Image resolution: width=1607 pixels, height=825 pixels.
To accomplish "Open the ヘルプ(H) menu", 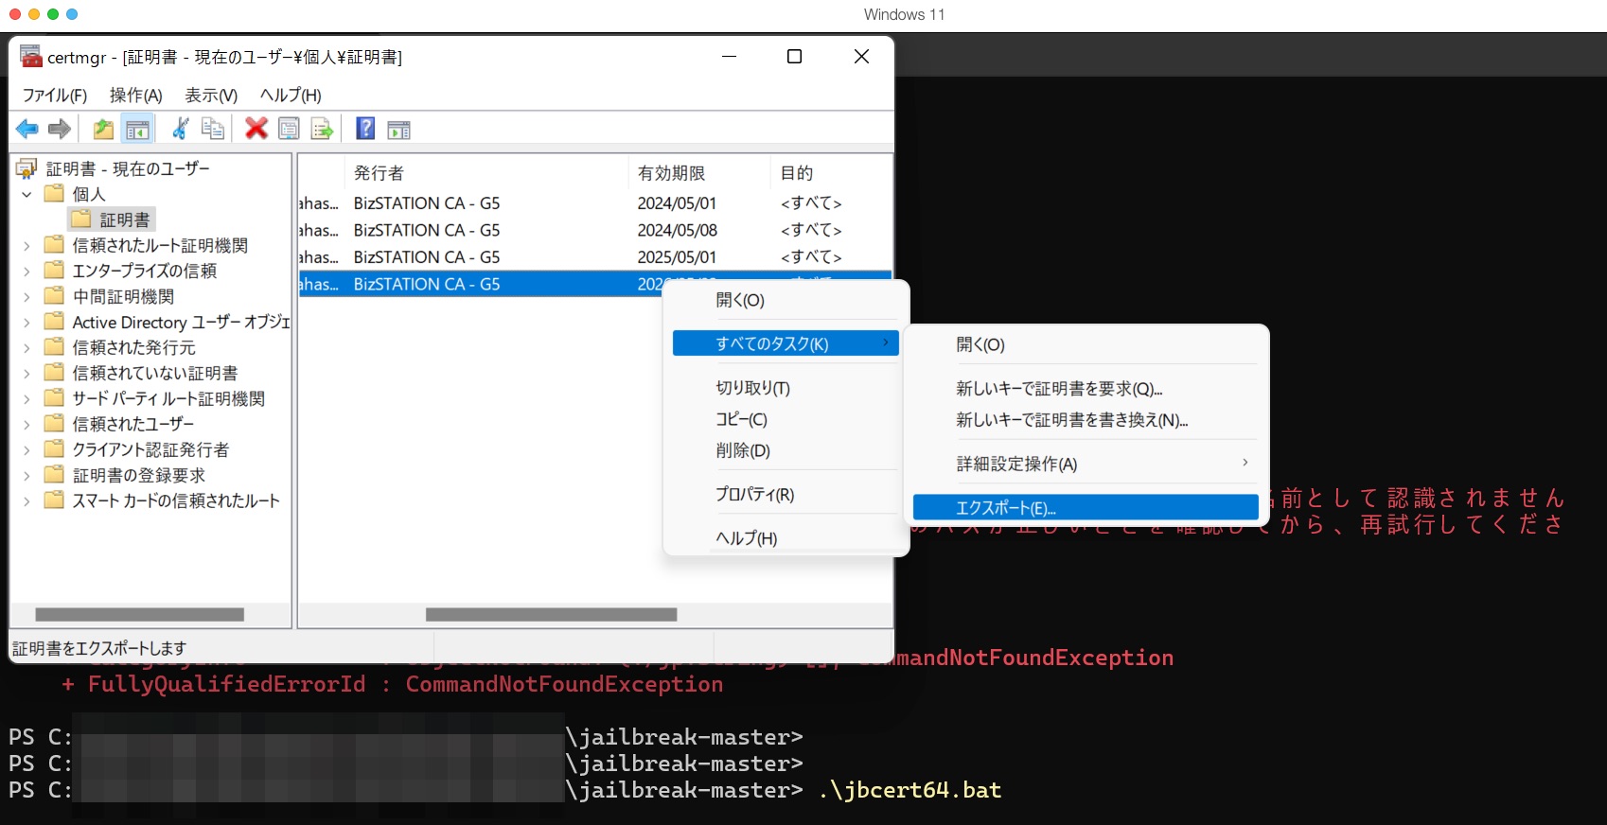I will pyautogui.click(x=291, y=95).
